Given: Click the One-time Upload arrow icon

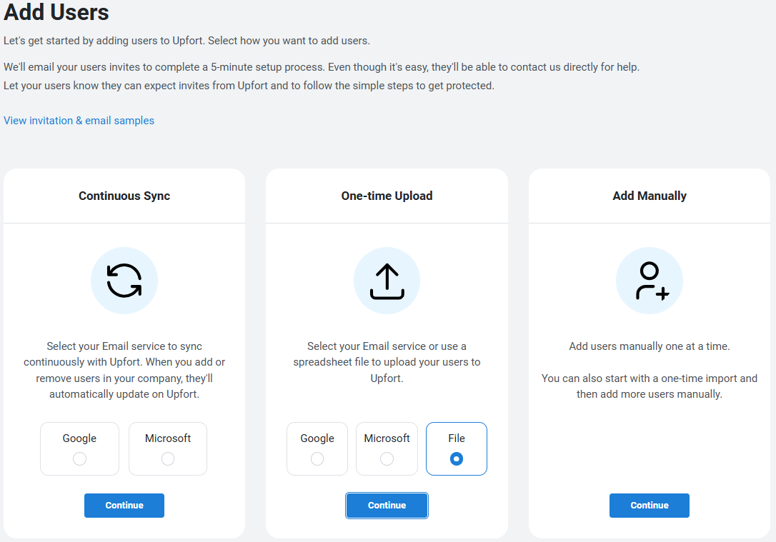Looking at the screenshot, I should [x=387, y=281].
